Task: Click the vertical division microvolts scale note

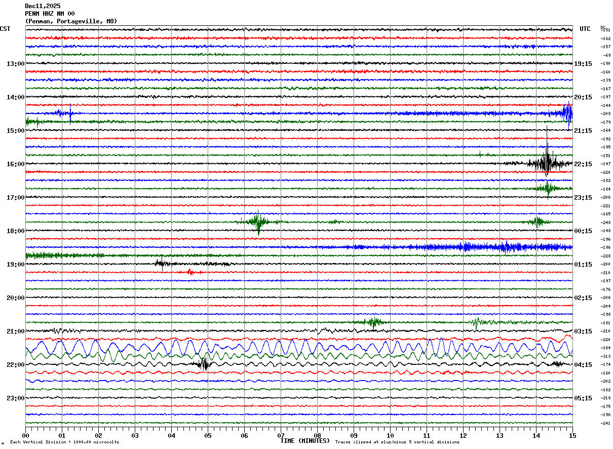Action: coord(64,442)
